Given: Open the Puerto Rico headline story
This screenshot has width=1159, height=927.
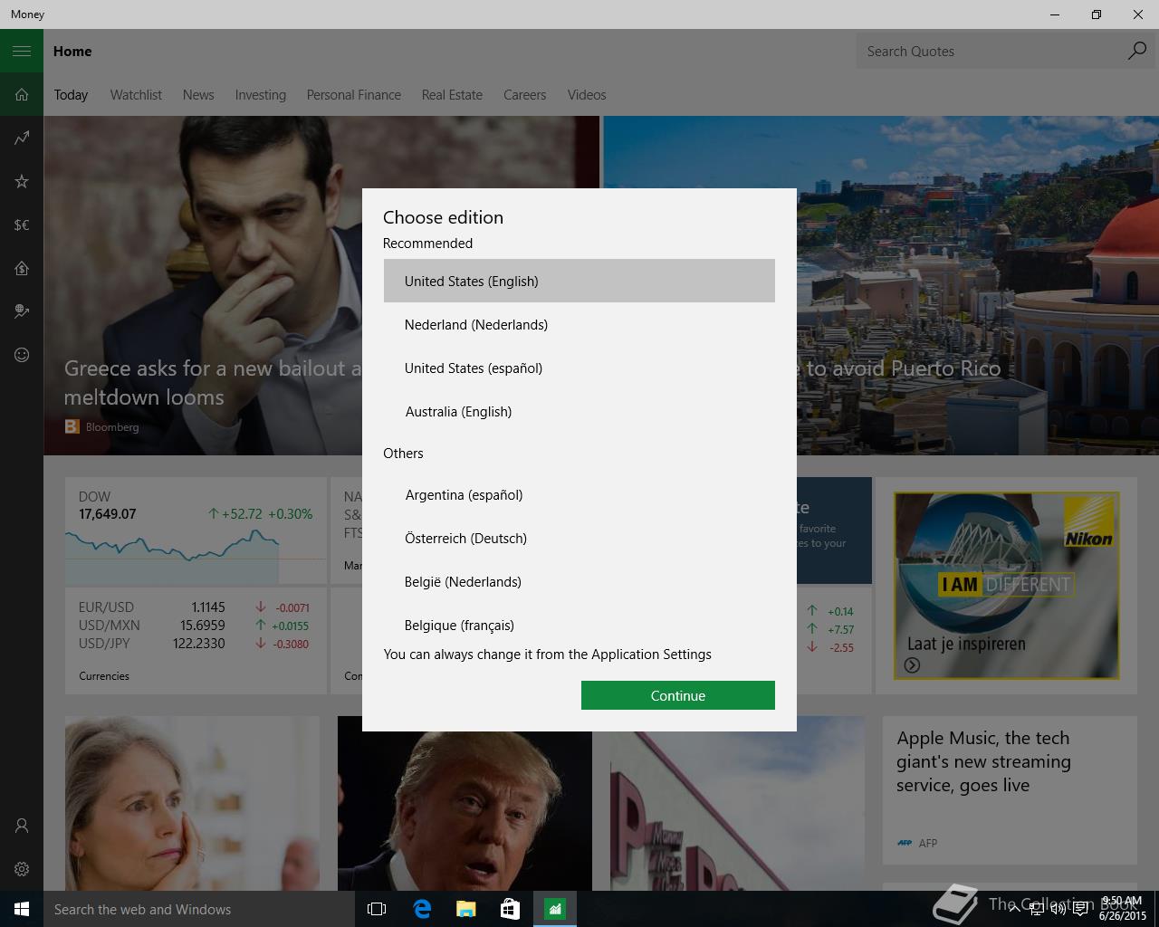Looking at the screenshot, I should coord(978,285).
